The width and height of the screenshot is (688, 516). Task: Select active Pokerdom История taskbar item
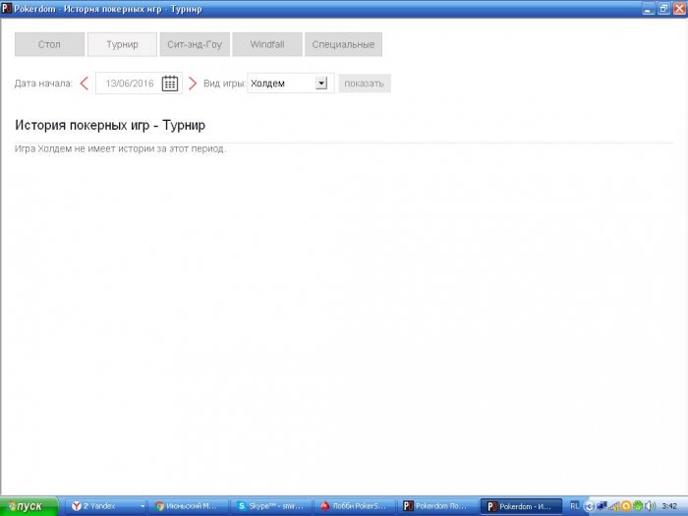(x=521, y=506)
